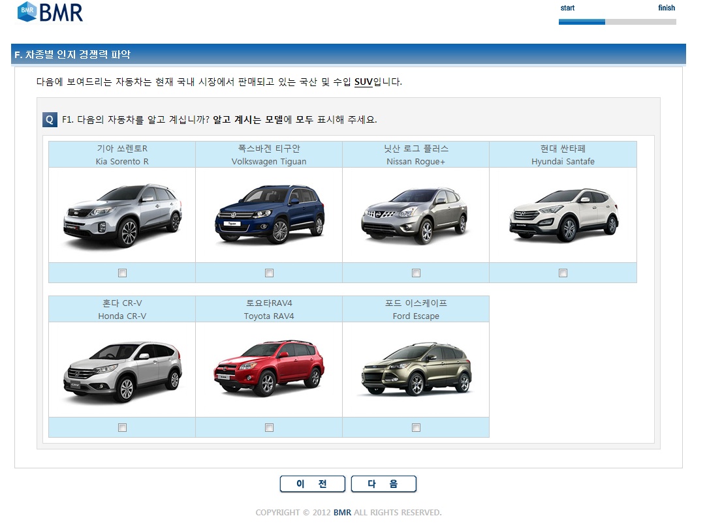The image size is (707, 531).
Task: Click the Ford Escape car image
Action: (x=416, y=370)
